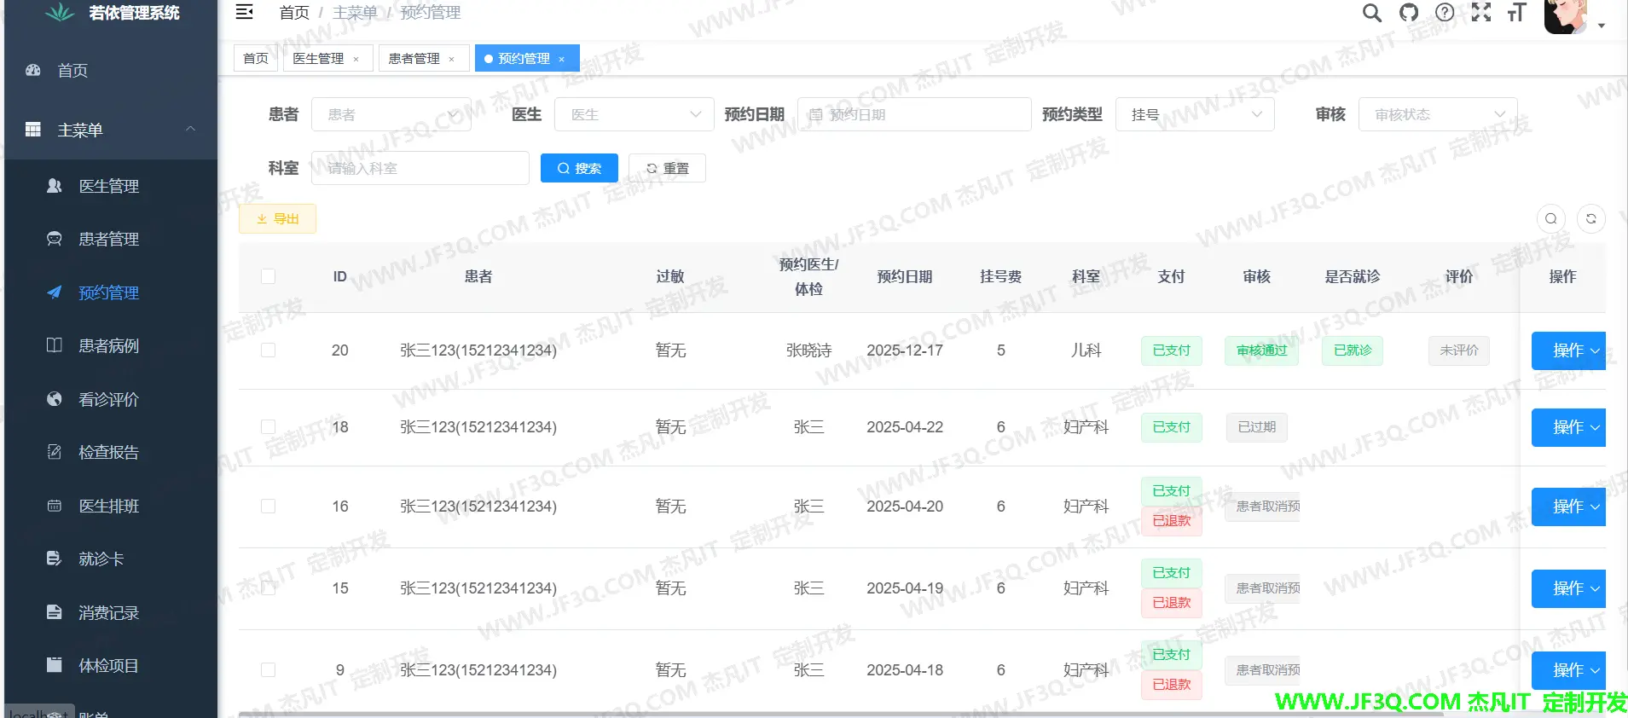
Task: Click the help documentation question icon
Action: [x=1445, y=13]
